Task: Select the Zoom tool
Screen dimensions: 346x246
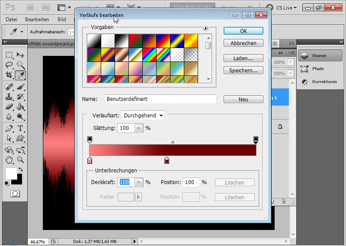Action: pos(20,159)
